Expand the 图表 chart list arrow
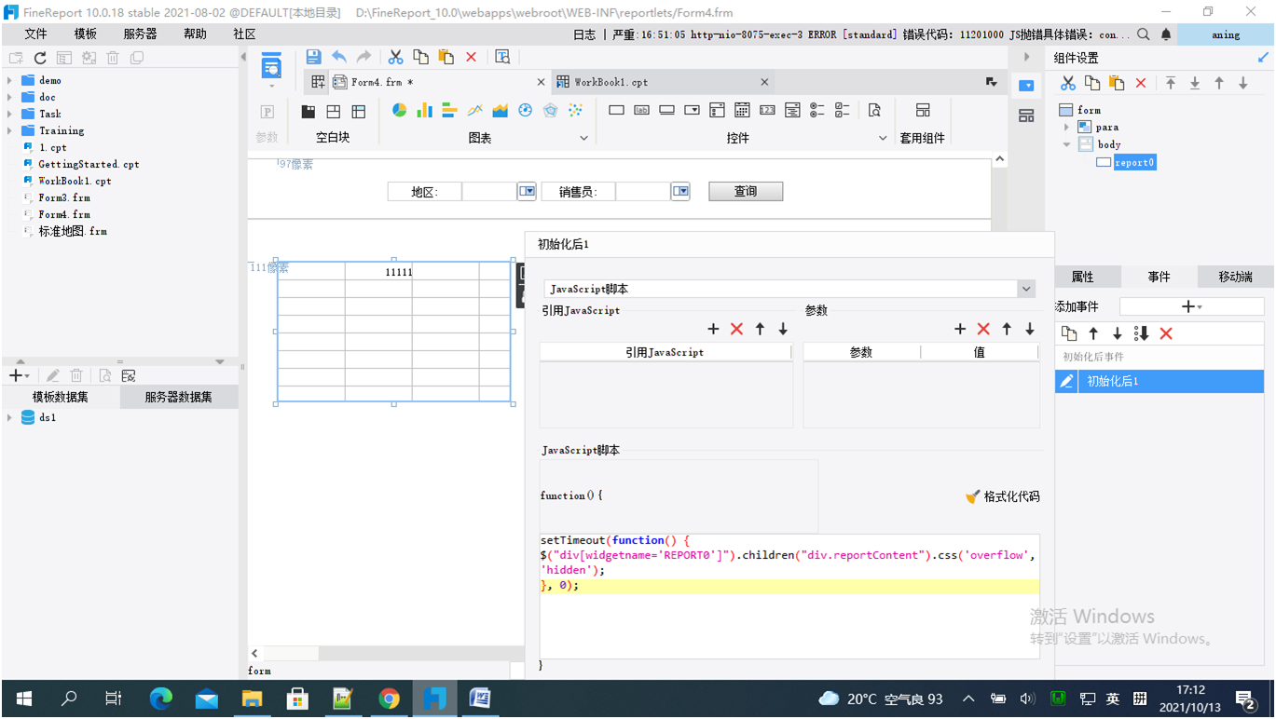 584,138
